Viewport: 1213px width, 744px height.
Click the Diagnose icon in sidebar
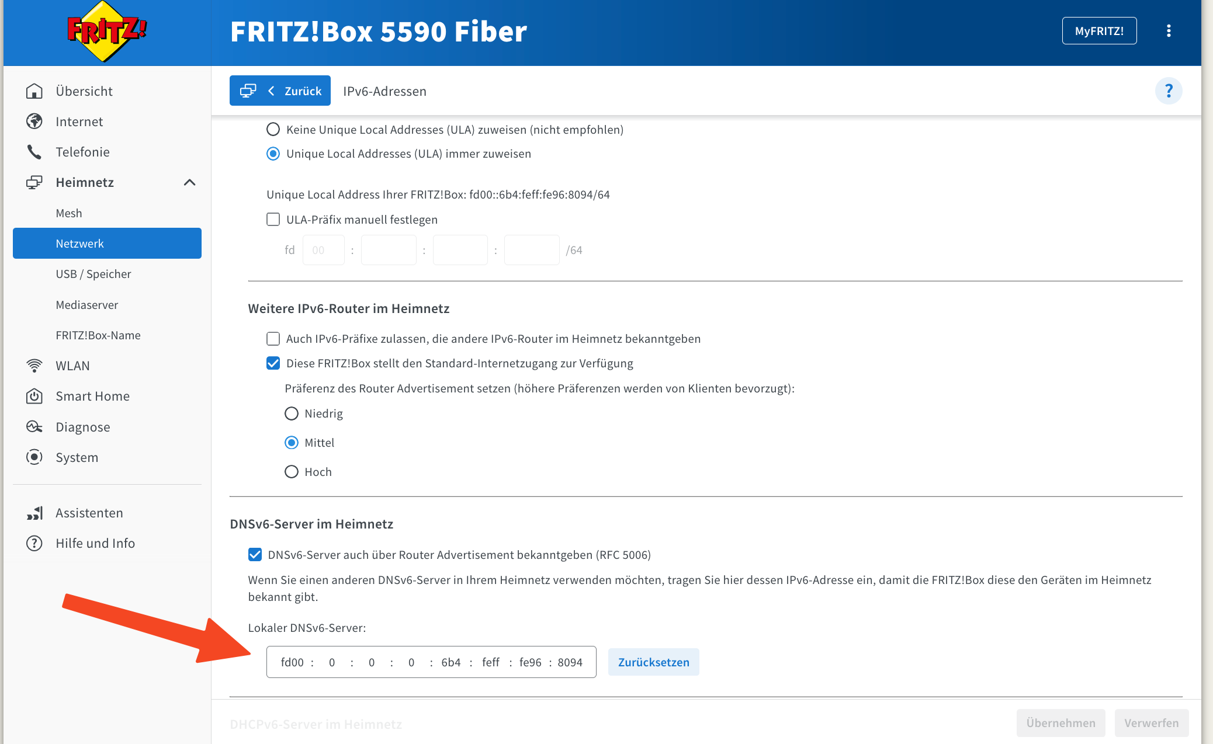(34, 427)
